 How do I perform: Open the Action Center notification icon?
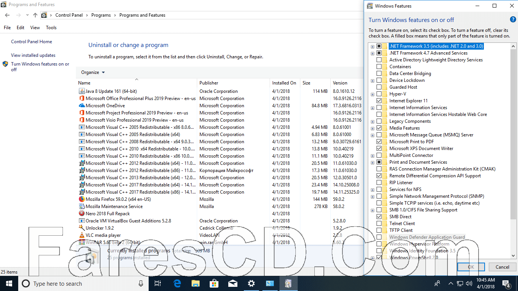tap(507, 283)
